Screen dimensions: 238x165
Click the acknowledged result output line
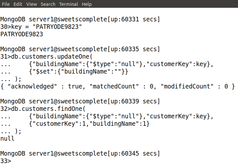tap(117, 87)
